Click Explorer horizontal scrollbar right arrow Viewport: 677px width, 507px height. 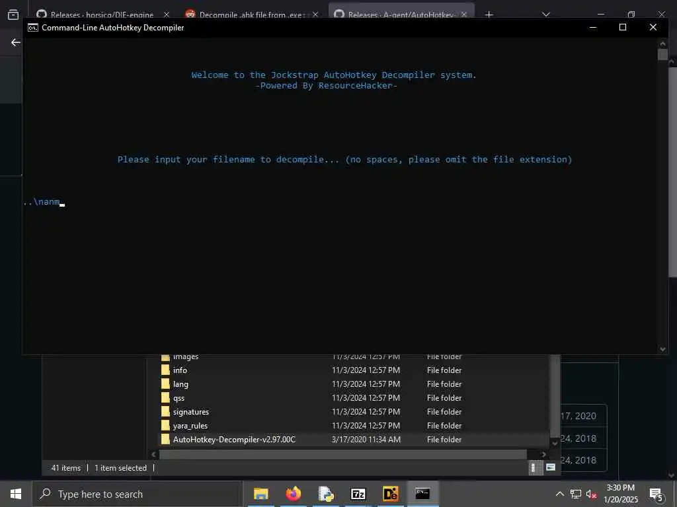click(x=543, y=454)
